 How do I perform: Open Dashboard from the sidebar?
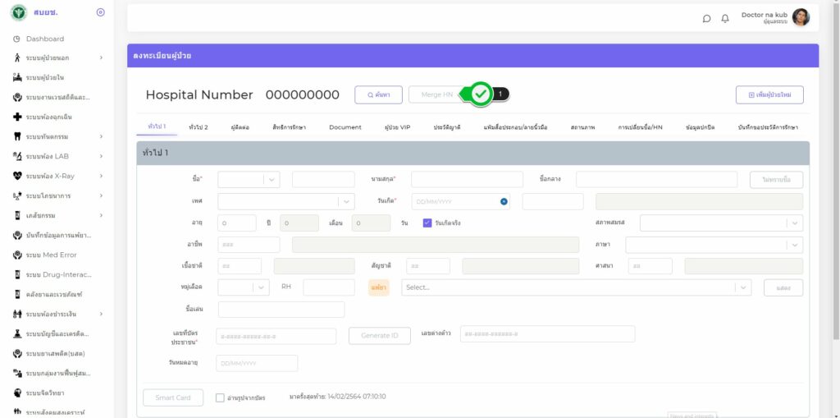[44, 39]
